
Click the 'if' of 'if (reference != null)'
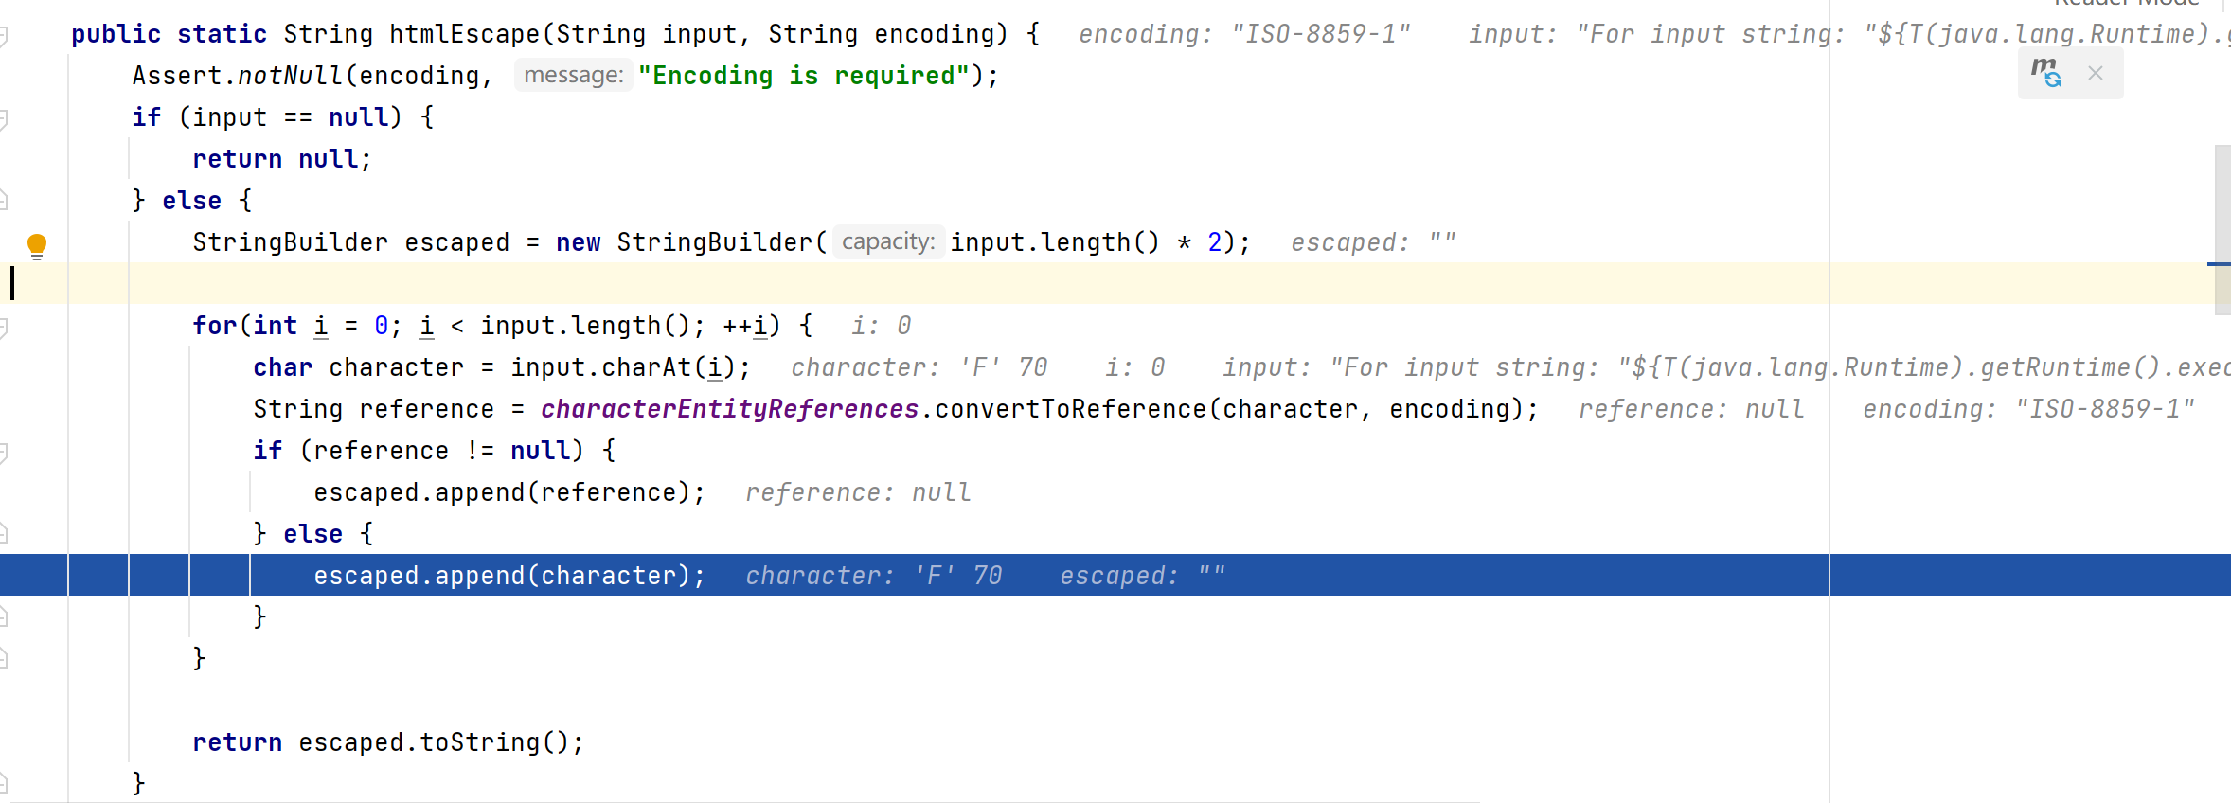[268, 451]
